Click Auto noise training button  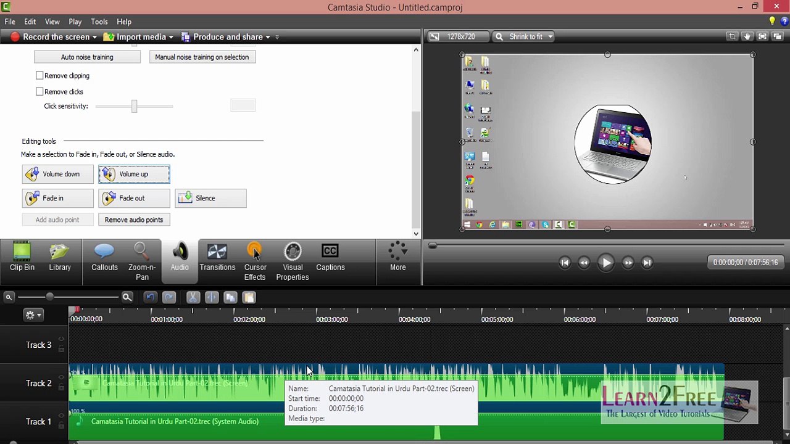tap(87, 57)
